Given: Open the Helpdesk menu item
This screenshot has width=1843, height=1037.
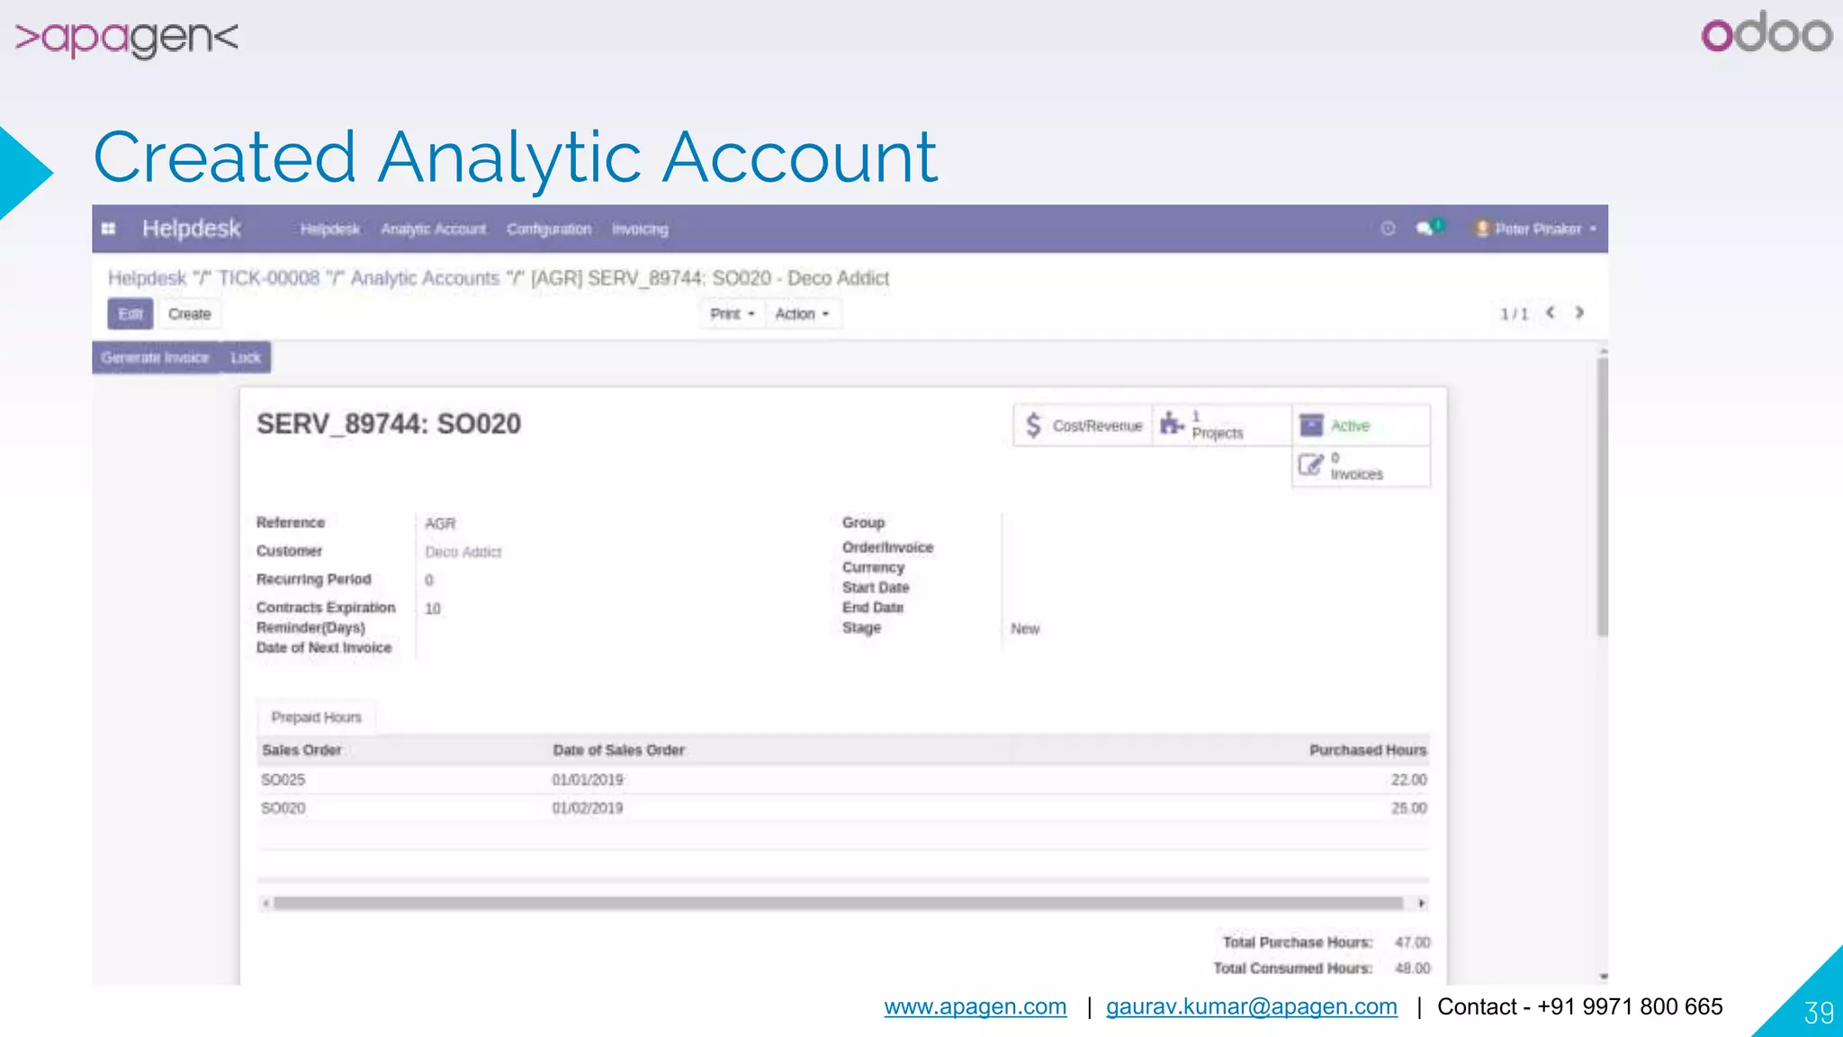Looking at the screenshot, I should click(x=329, y=230).
